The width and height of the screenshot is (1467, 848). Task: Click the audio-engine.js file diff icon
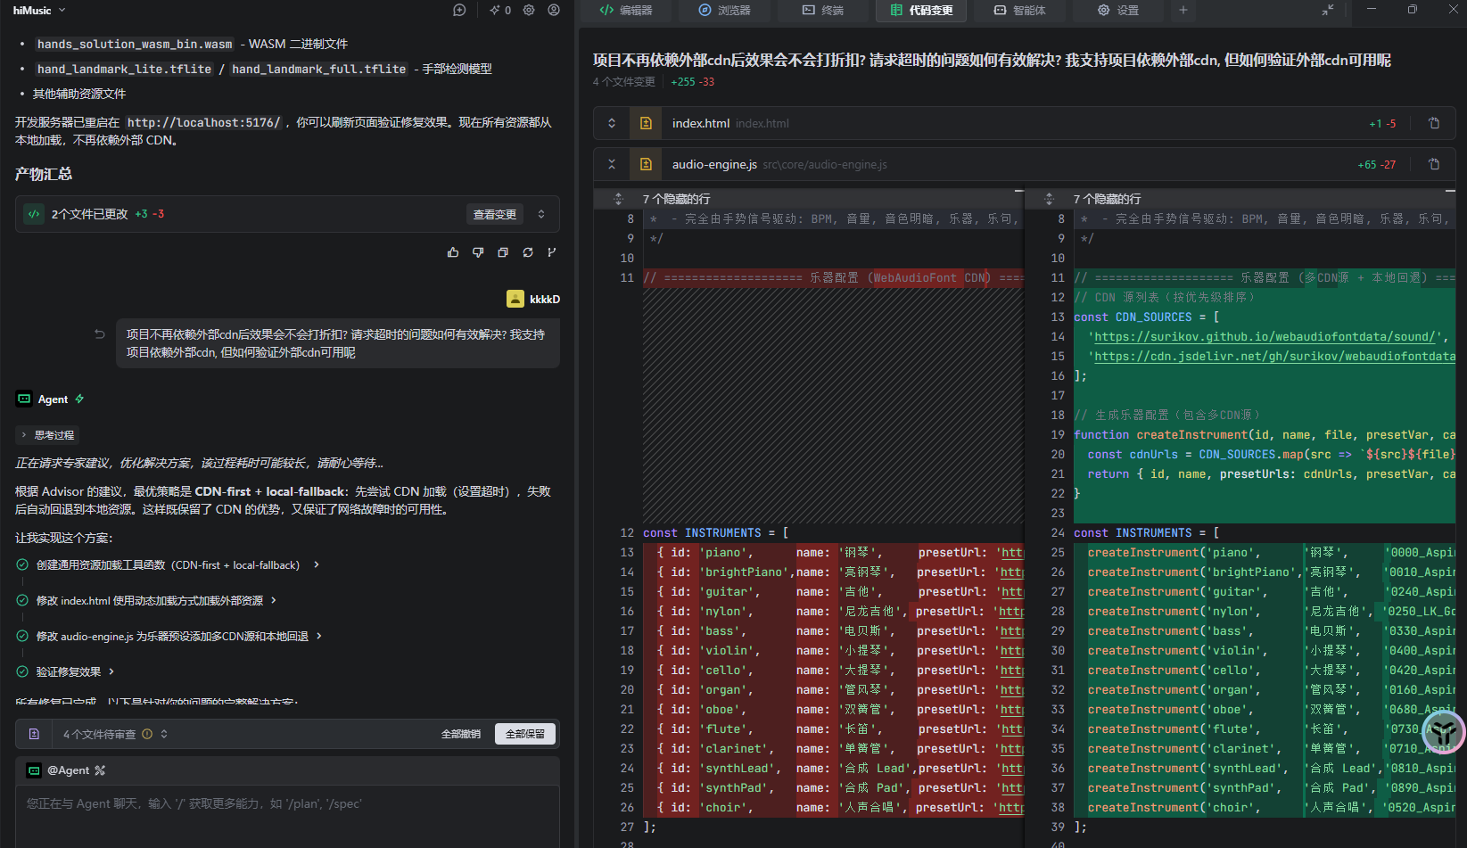point(646,164)
